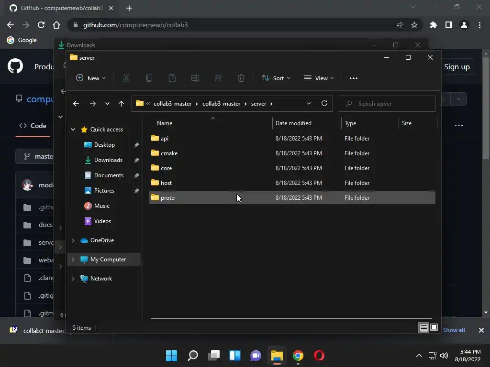Click the server breadcrumb segment
The width and height of the screenshot is (490, 367).
(x=258, y=104)
